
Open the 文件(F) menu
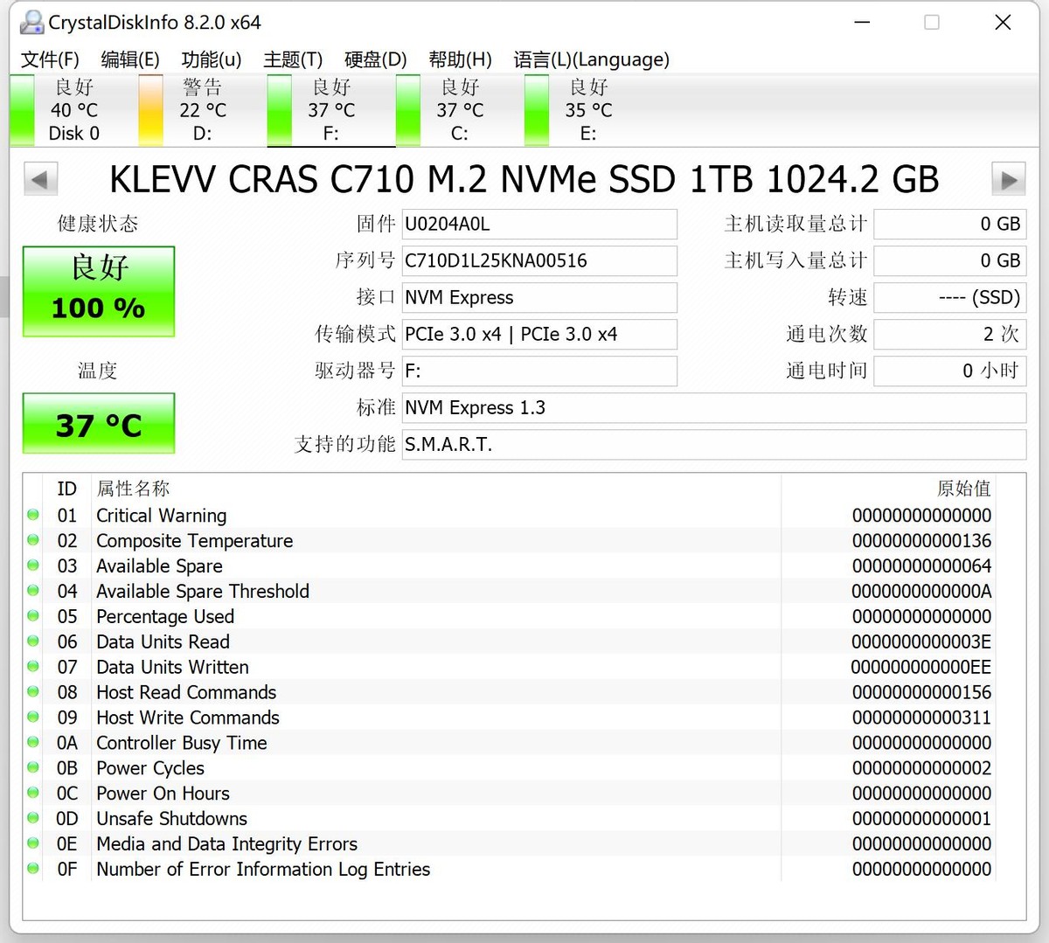[50, 59]
